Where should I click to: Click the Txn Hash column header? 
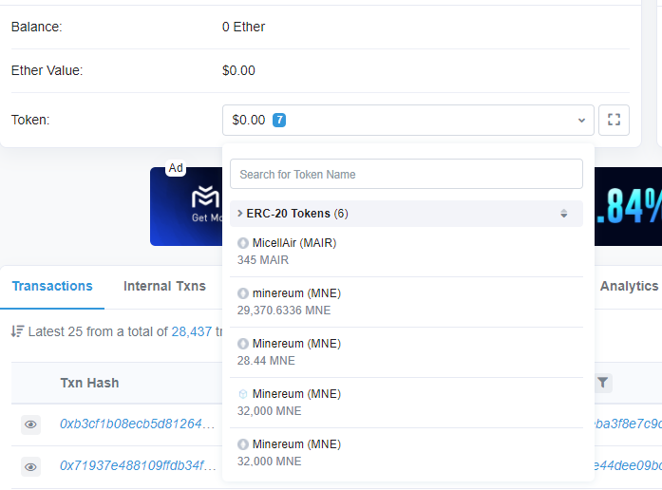89,383
